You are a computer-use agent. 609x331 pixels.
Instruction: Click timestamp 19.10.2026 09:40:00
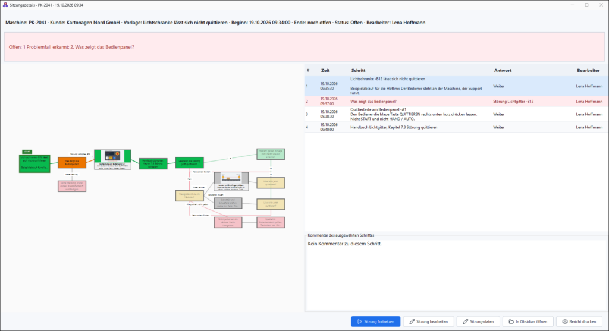pyautogui.click(x=328, y=127)
